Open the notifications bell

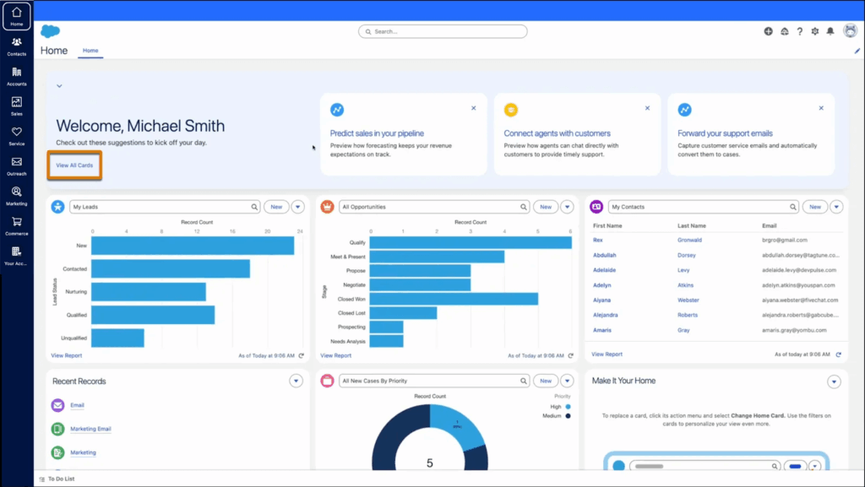(x=830, y=31)
